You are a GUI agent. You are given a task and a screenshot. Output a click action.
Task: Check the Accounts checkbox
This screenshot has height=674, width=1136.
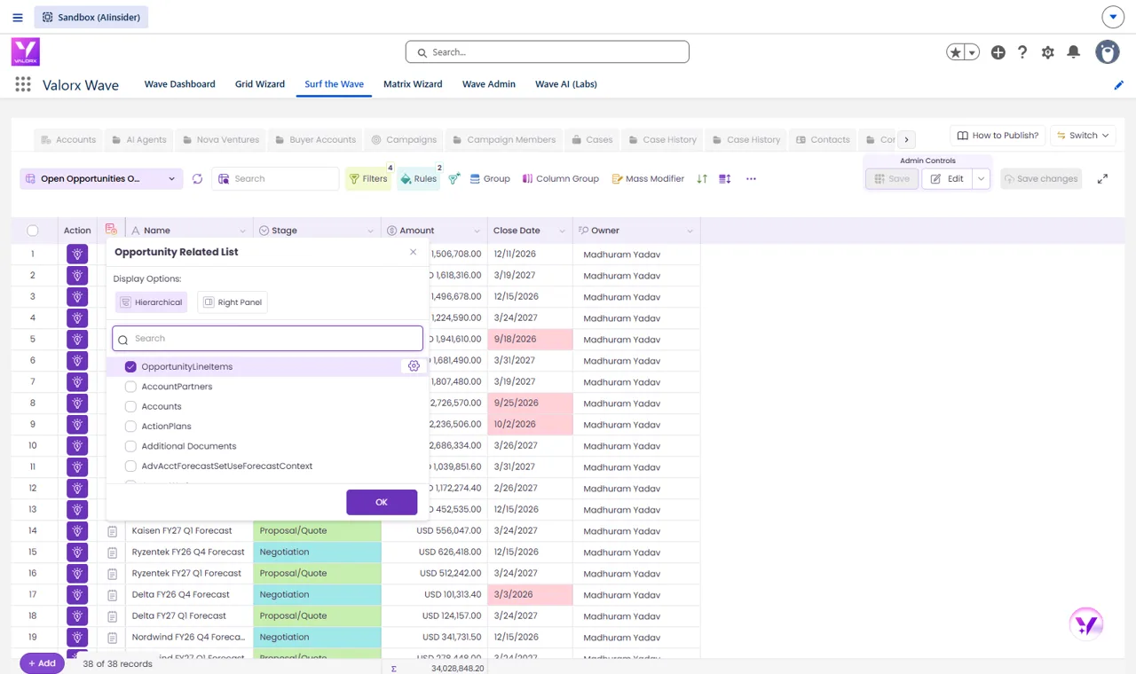coord(130,406)
